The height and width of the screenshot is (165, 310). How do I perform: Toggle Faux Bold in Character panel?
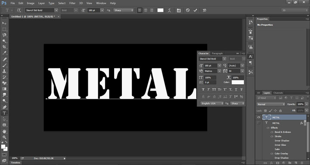click(203, 90)
